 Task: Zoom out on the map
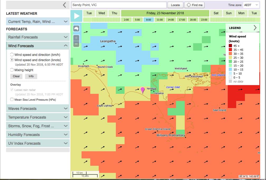pyautogui.click(x=76, y=44)
